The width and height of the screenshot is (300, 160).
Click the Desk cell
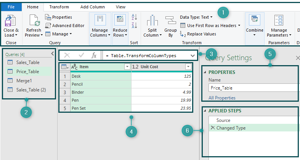click(x=101, y=76)
